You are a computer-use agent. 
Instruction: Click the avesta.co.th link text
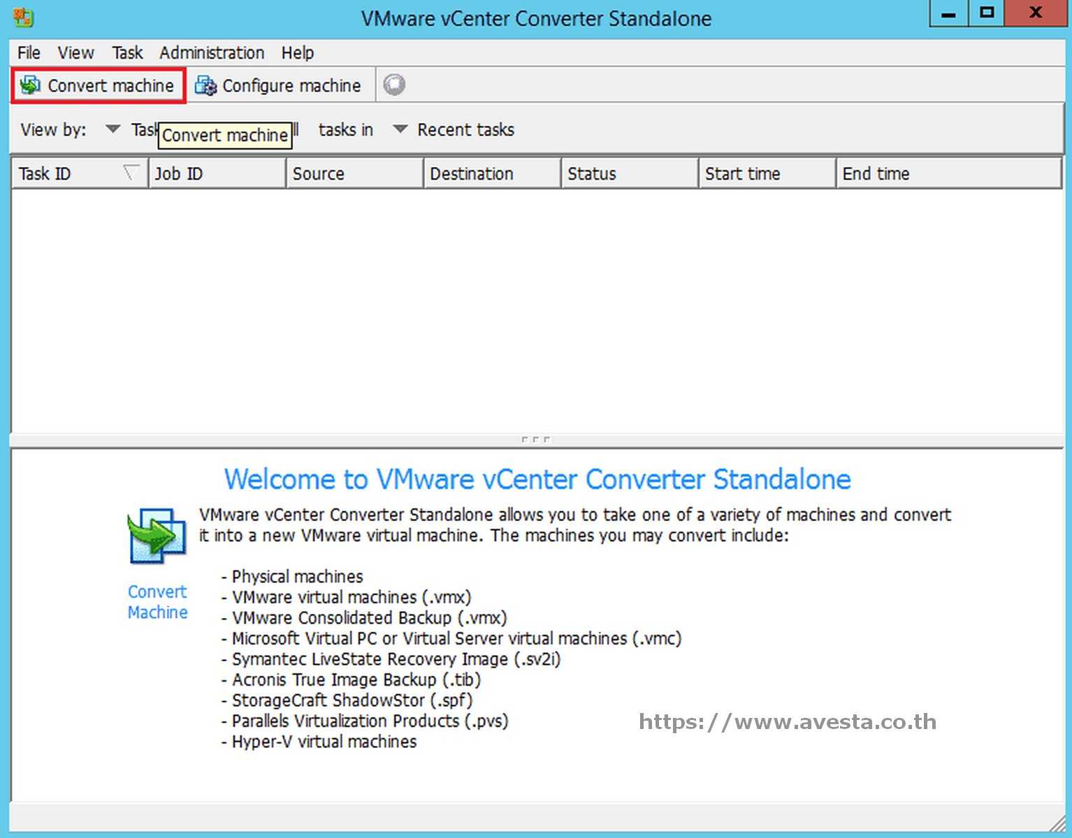click(787, 722)
